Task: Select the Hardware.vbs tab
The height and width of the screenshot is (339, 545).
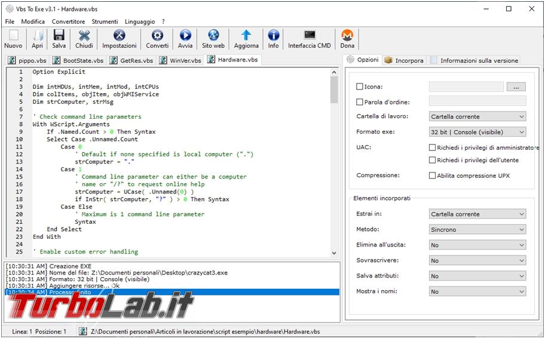Action: [x=233, y=60]
